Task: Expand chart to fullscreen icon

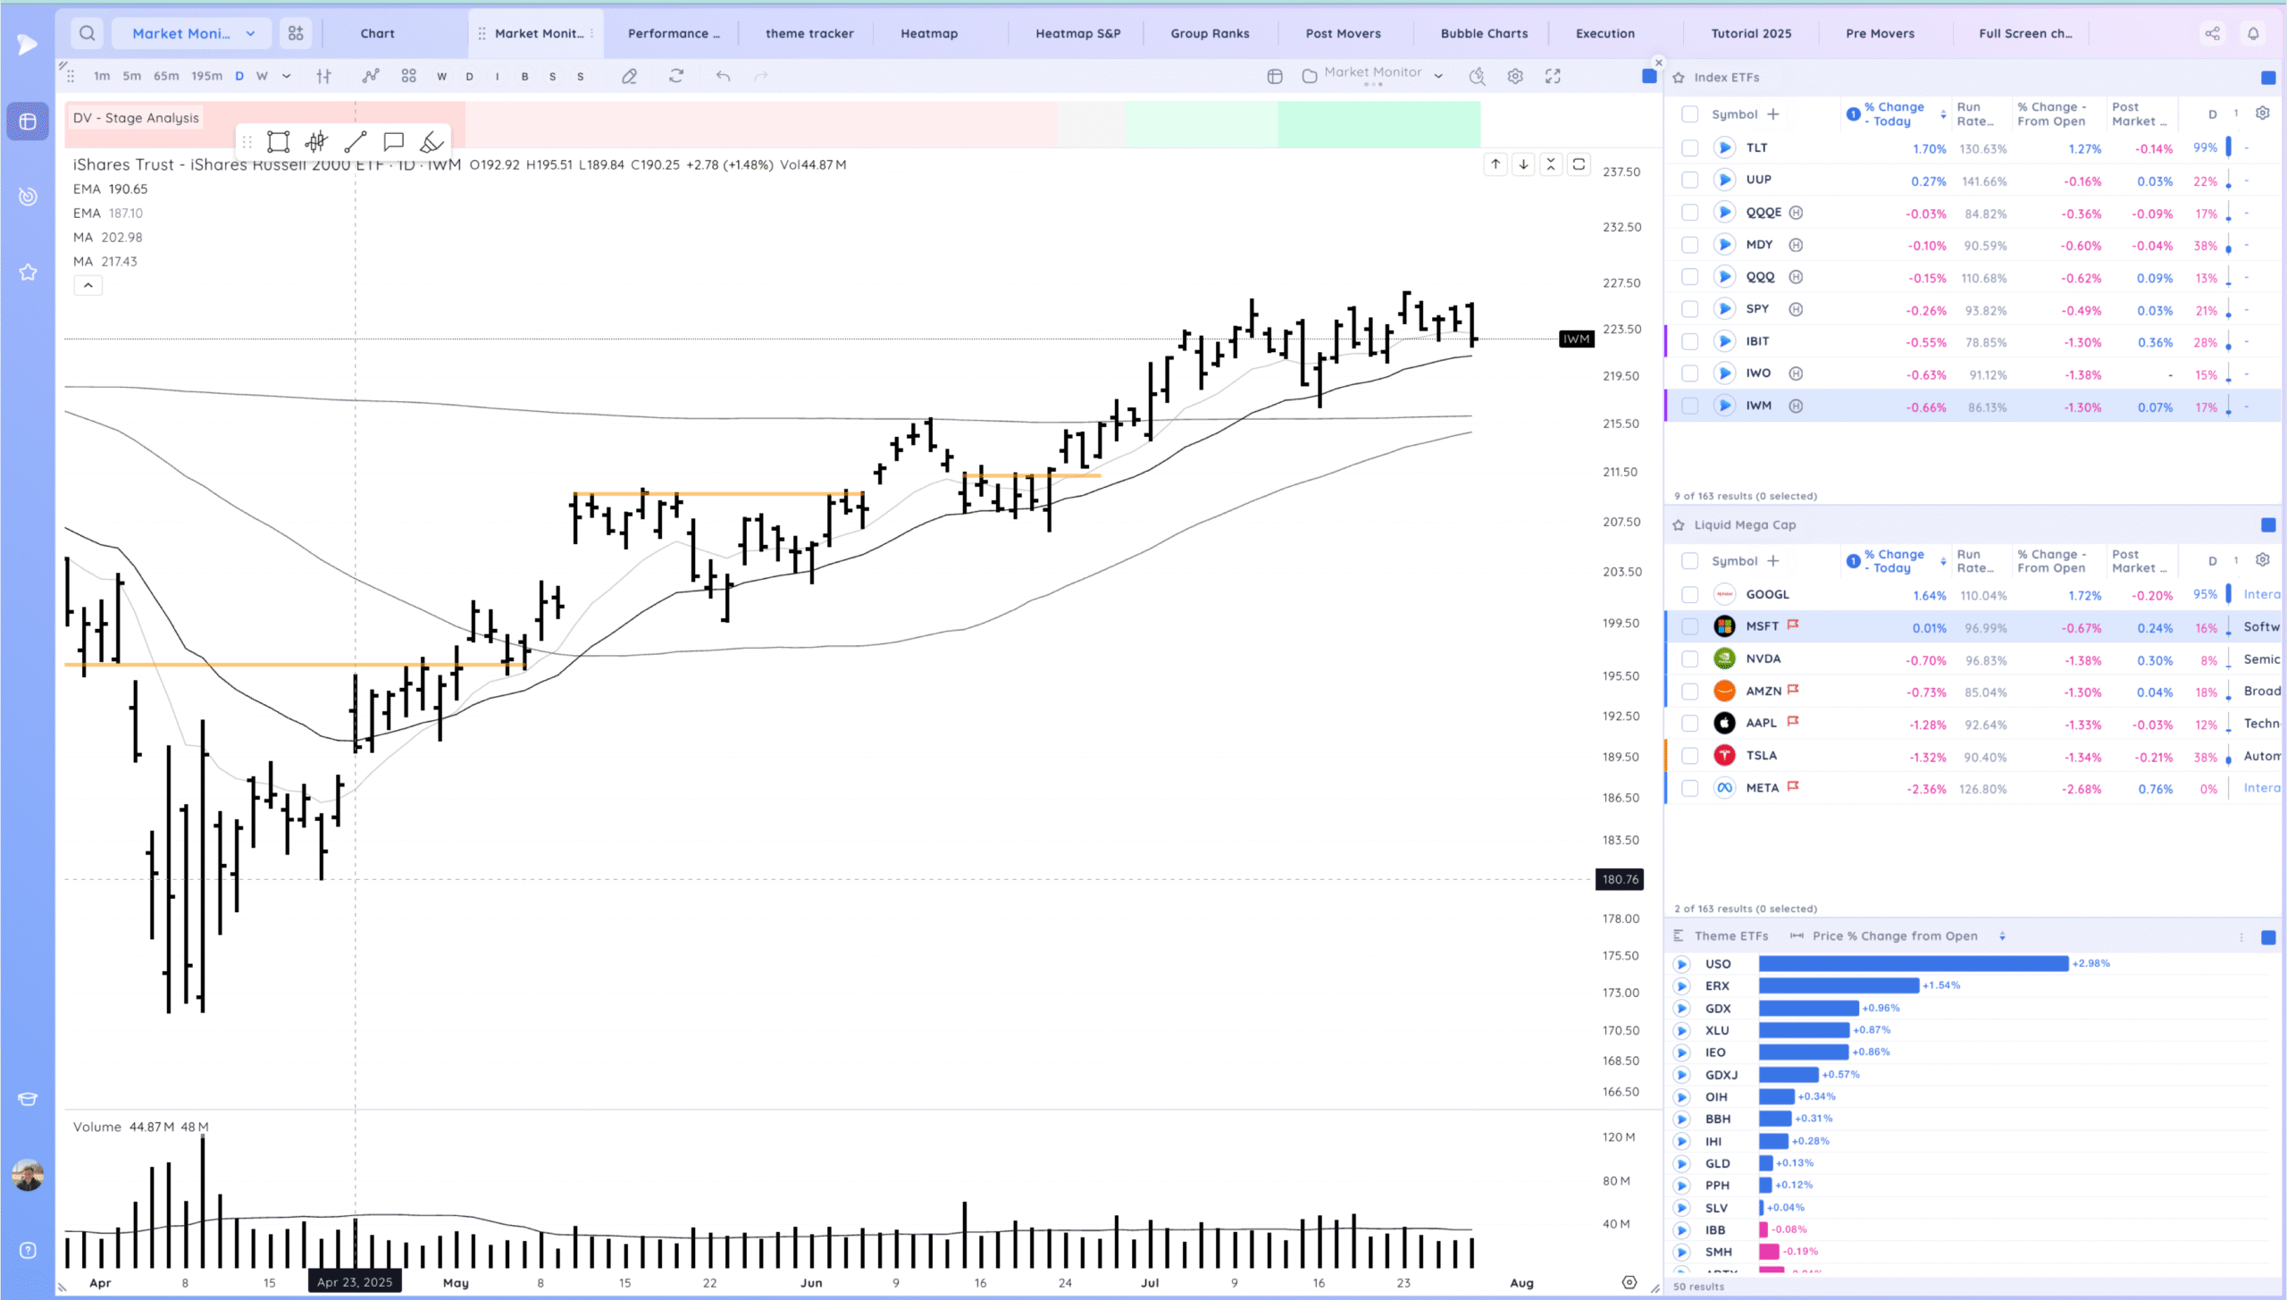Action: tap(1553, 76)
